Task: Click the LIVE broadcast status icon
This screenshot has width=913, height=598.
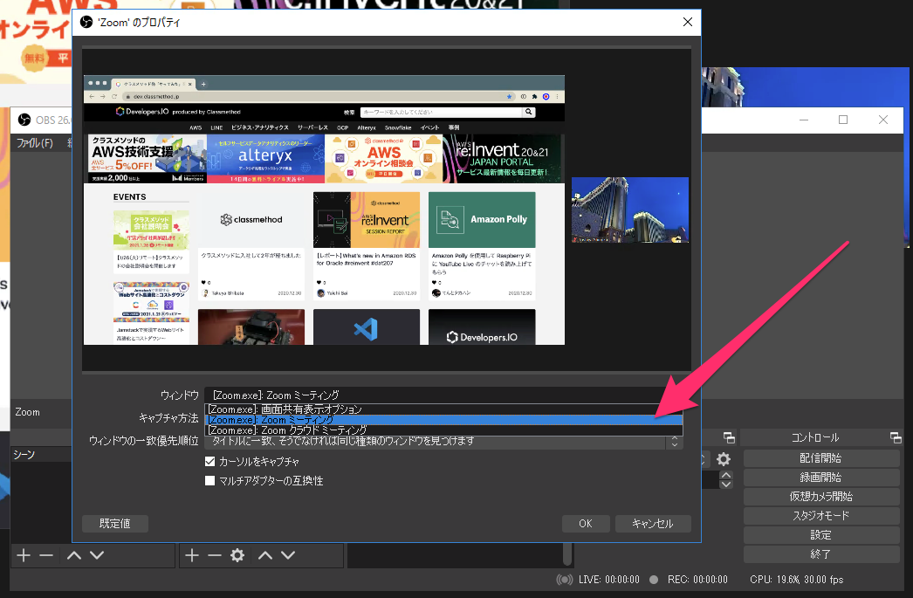Action: 564,580
